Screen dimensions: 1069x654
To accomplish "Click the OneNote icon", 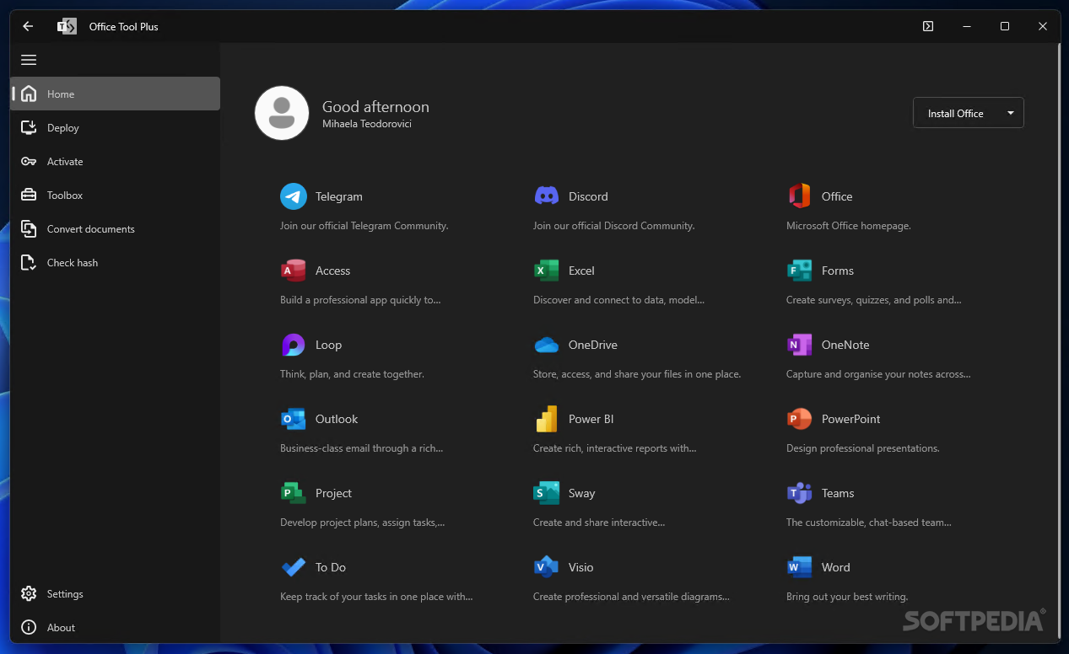I will point(799,345).
